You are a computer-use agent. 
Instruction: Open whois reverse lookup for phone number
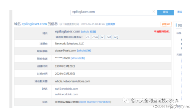(x=78, y=58)
